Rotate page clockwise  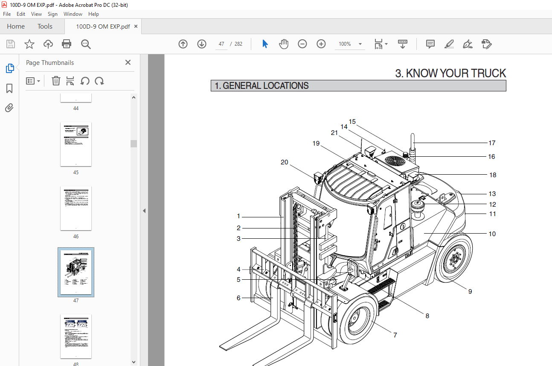coord(99,81)
